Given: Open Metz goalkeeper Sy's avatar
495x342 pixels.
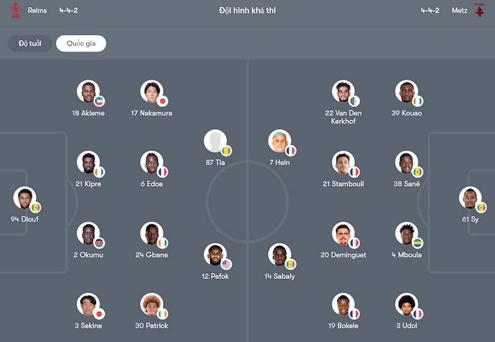Looking at the screenshot, I should pos(470,198).
